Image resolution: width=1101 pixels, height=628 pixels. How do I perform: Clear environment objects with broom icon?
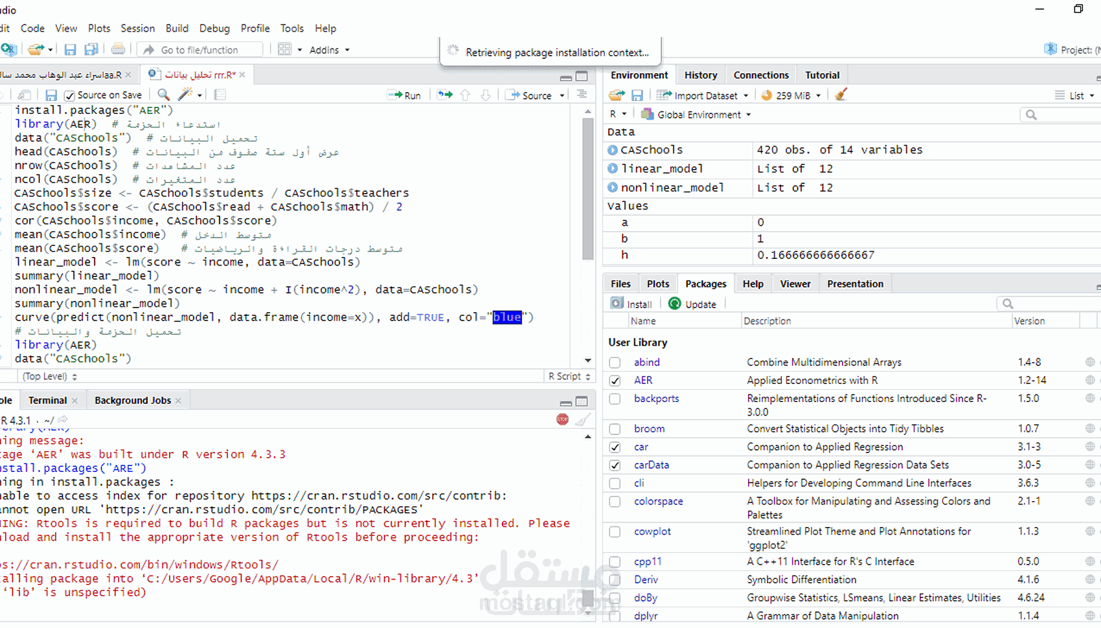coord(841,95)
